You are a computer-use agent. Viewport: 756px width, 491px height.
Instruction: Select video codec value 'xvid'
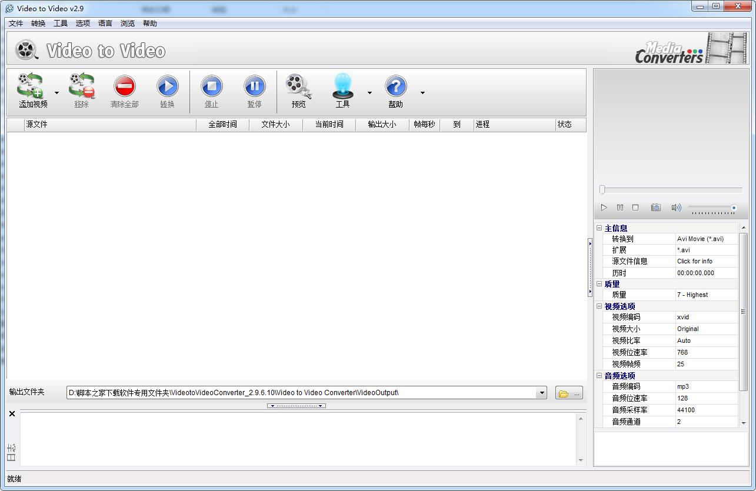(707, 318)
